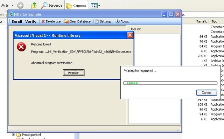The height and width of the screenshot is (139, 224).
Task: Click the abnormal program termination message
Action: (52, 63)
